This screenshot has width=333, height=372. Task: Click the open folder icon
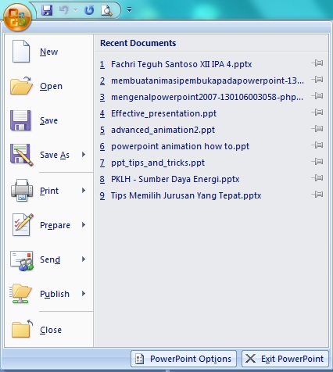pyautogui.click(x=21, y=86)
